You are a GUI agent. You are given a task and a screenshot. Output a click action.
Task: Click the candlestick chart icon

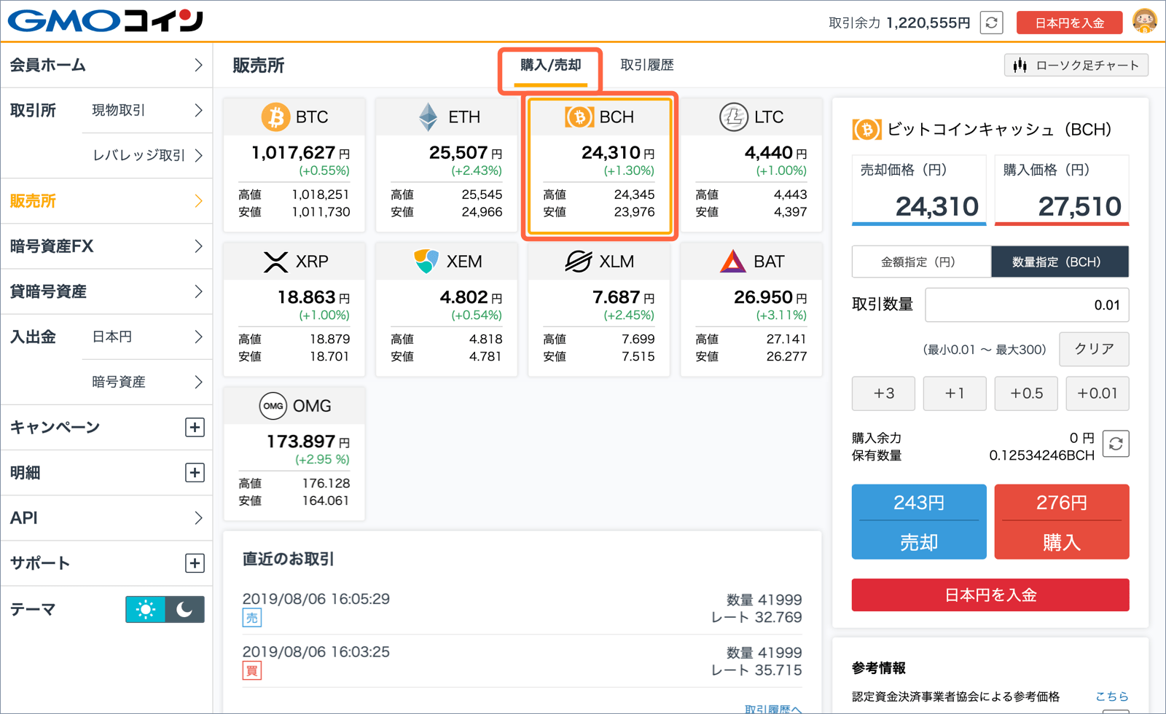1020,66
